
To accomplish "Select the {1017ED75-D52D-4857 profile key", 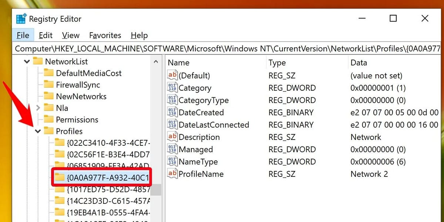I will (108, 189).
